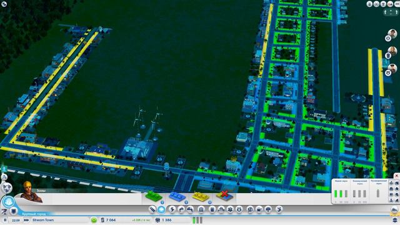
Task: Show info for the industrial zone
Action: tap(210, 202)
